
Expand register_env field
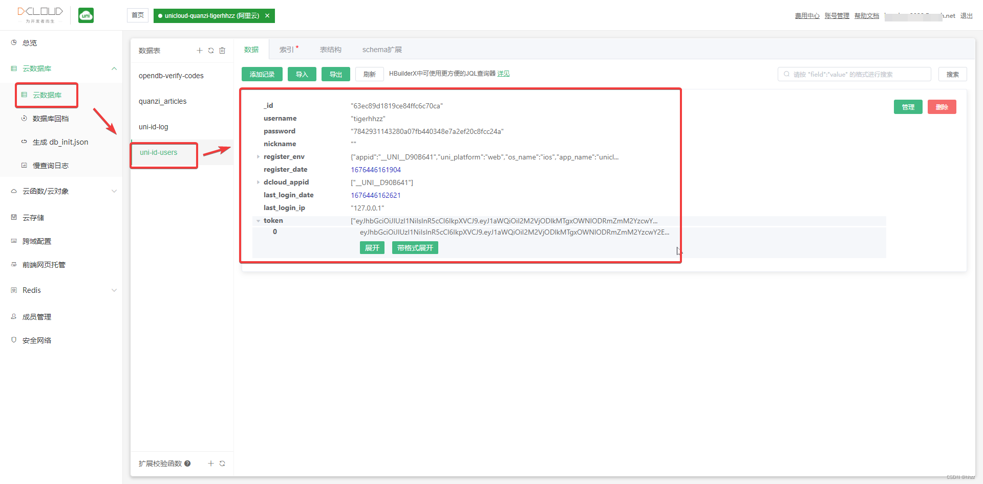click(x=258, y=157)
